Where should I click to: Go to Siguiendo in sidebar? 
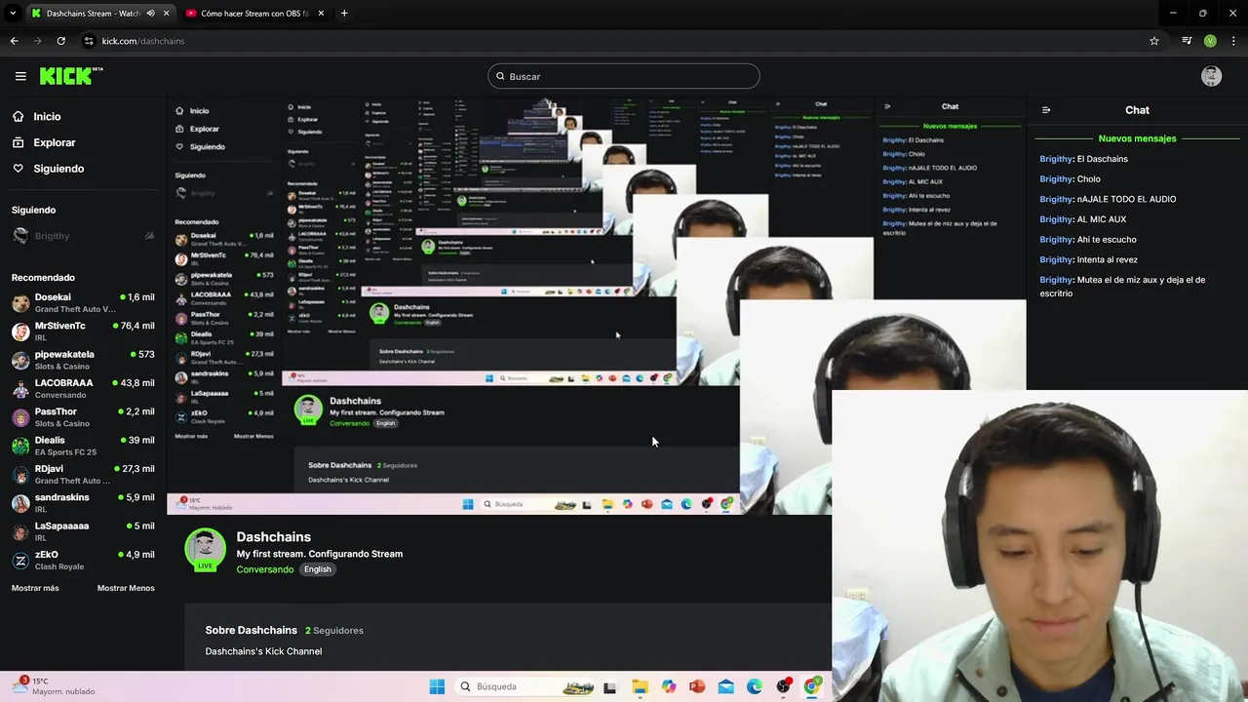[x=58, y=169]
